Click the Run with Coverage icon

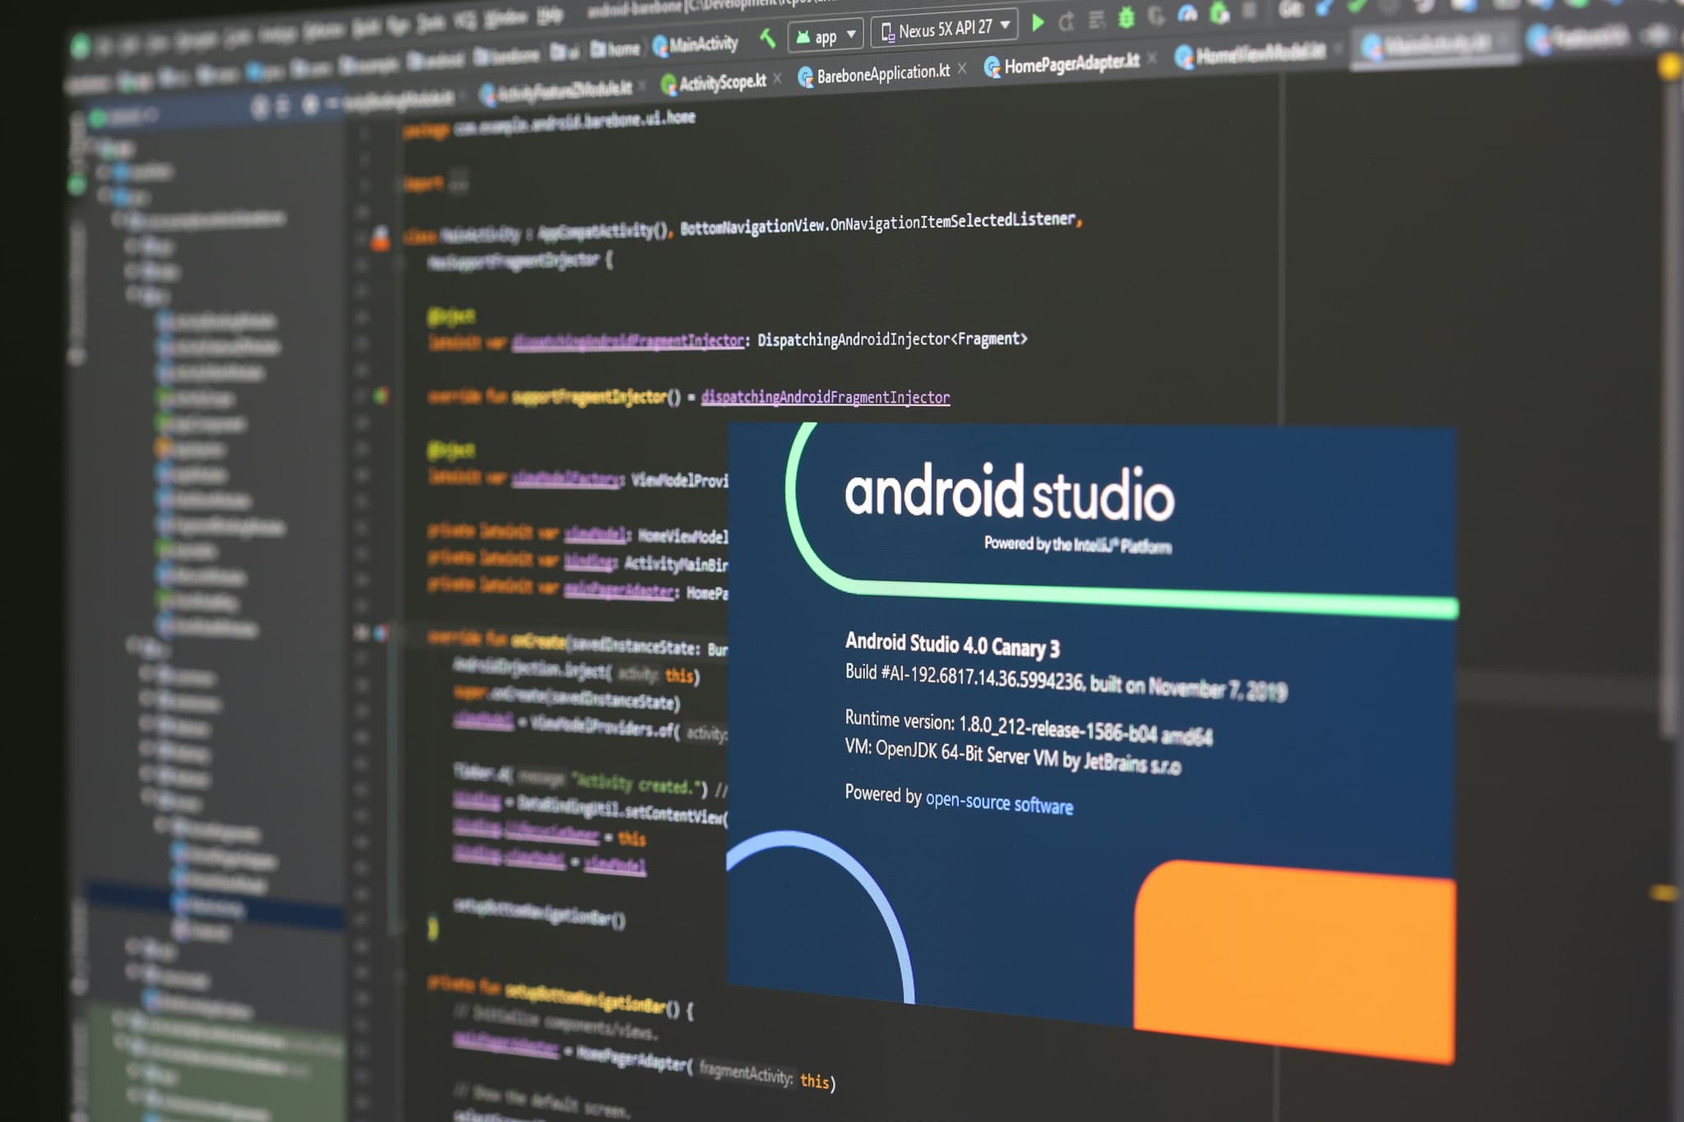[1098, 20]
